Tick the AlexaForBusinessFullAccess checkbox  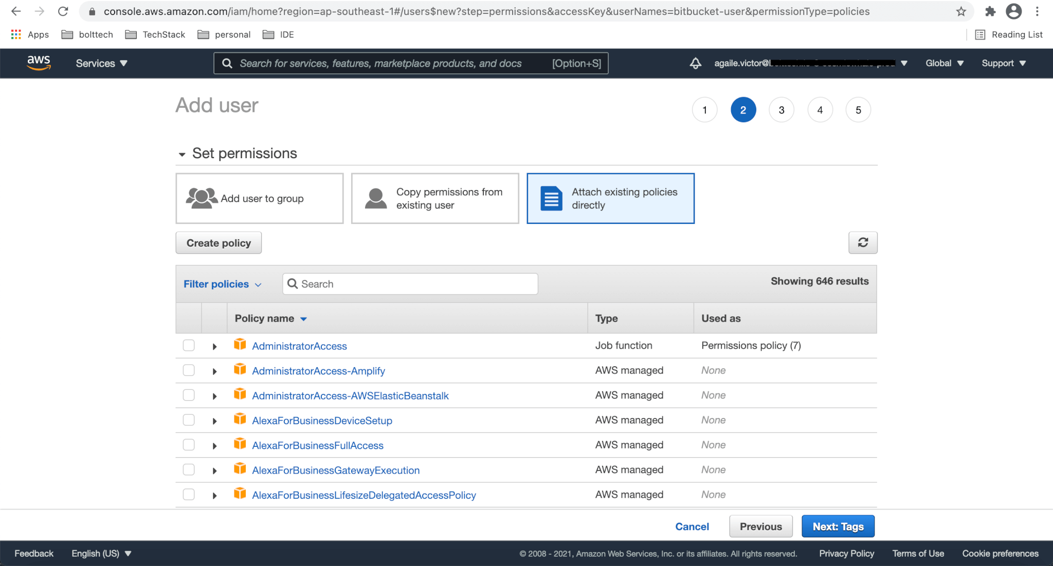pyautogui.click(x=189, y=445)
